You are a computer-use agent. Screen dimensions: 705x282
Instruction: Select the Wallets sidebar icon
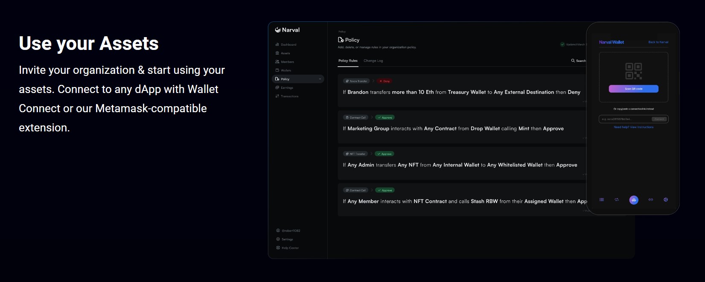[277, 70]
